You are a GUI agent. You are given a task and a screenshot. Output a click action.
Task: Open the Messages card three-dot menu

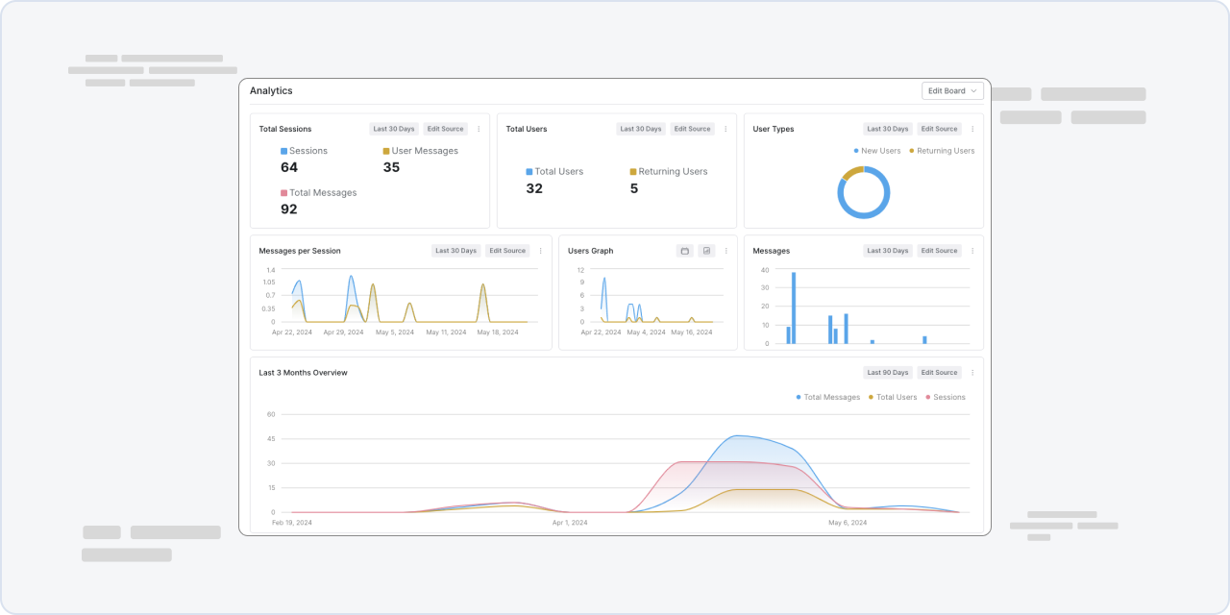(972, 251)
